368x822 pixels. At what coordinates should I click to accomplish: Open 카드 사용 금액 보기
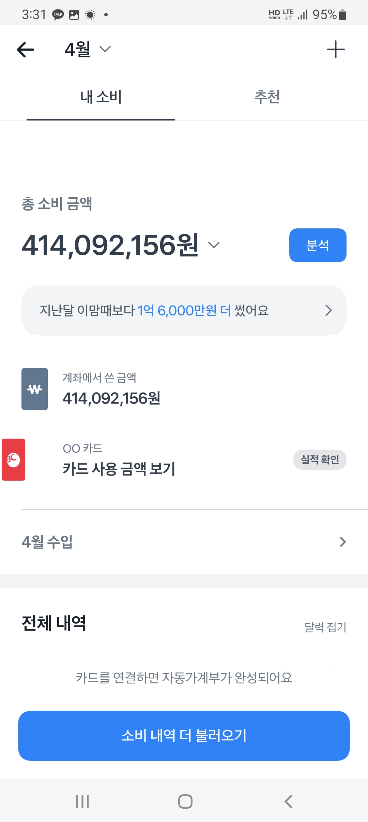tap(119, 469)
